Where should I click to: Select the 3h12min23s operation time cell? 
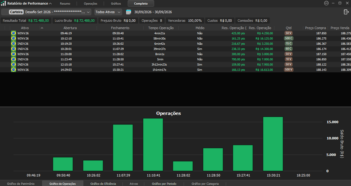point(159,64)
